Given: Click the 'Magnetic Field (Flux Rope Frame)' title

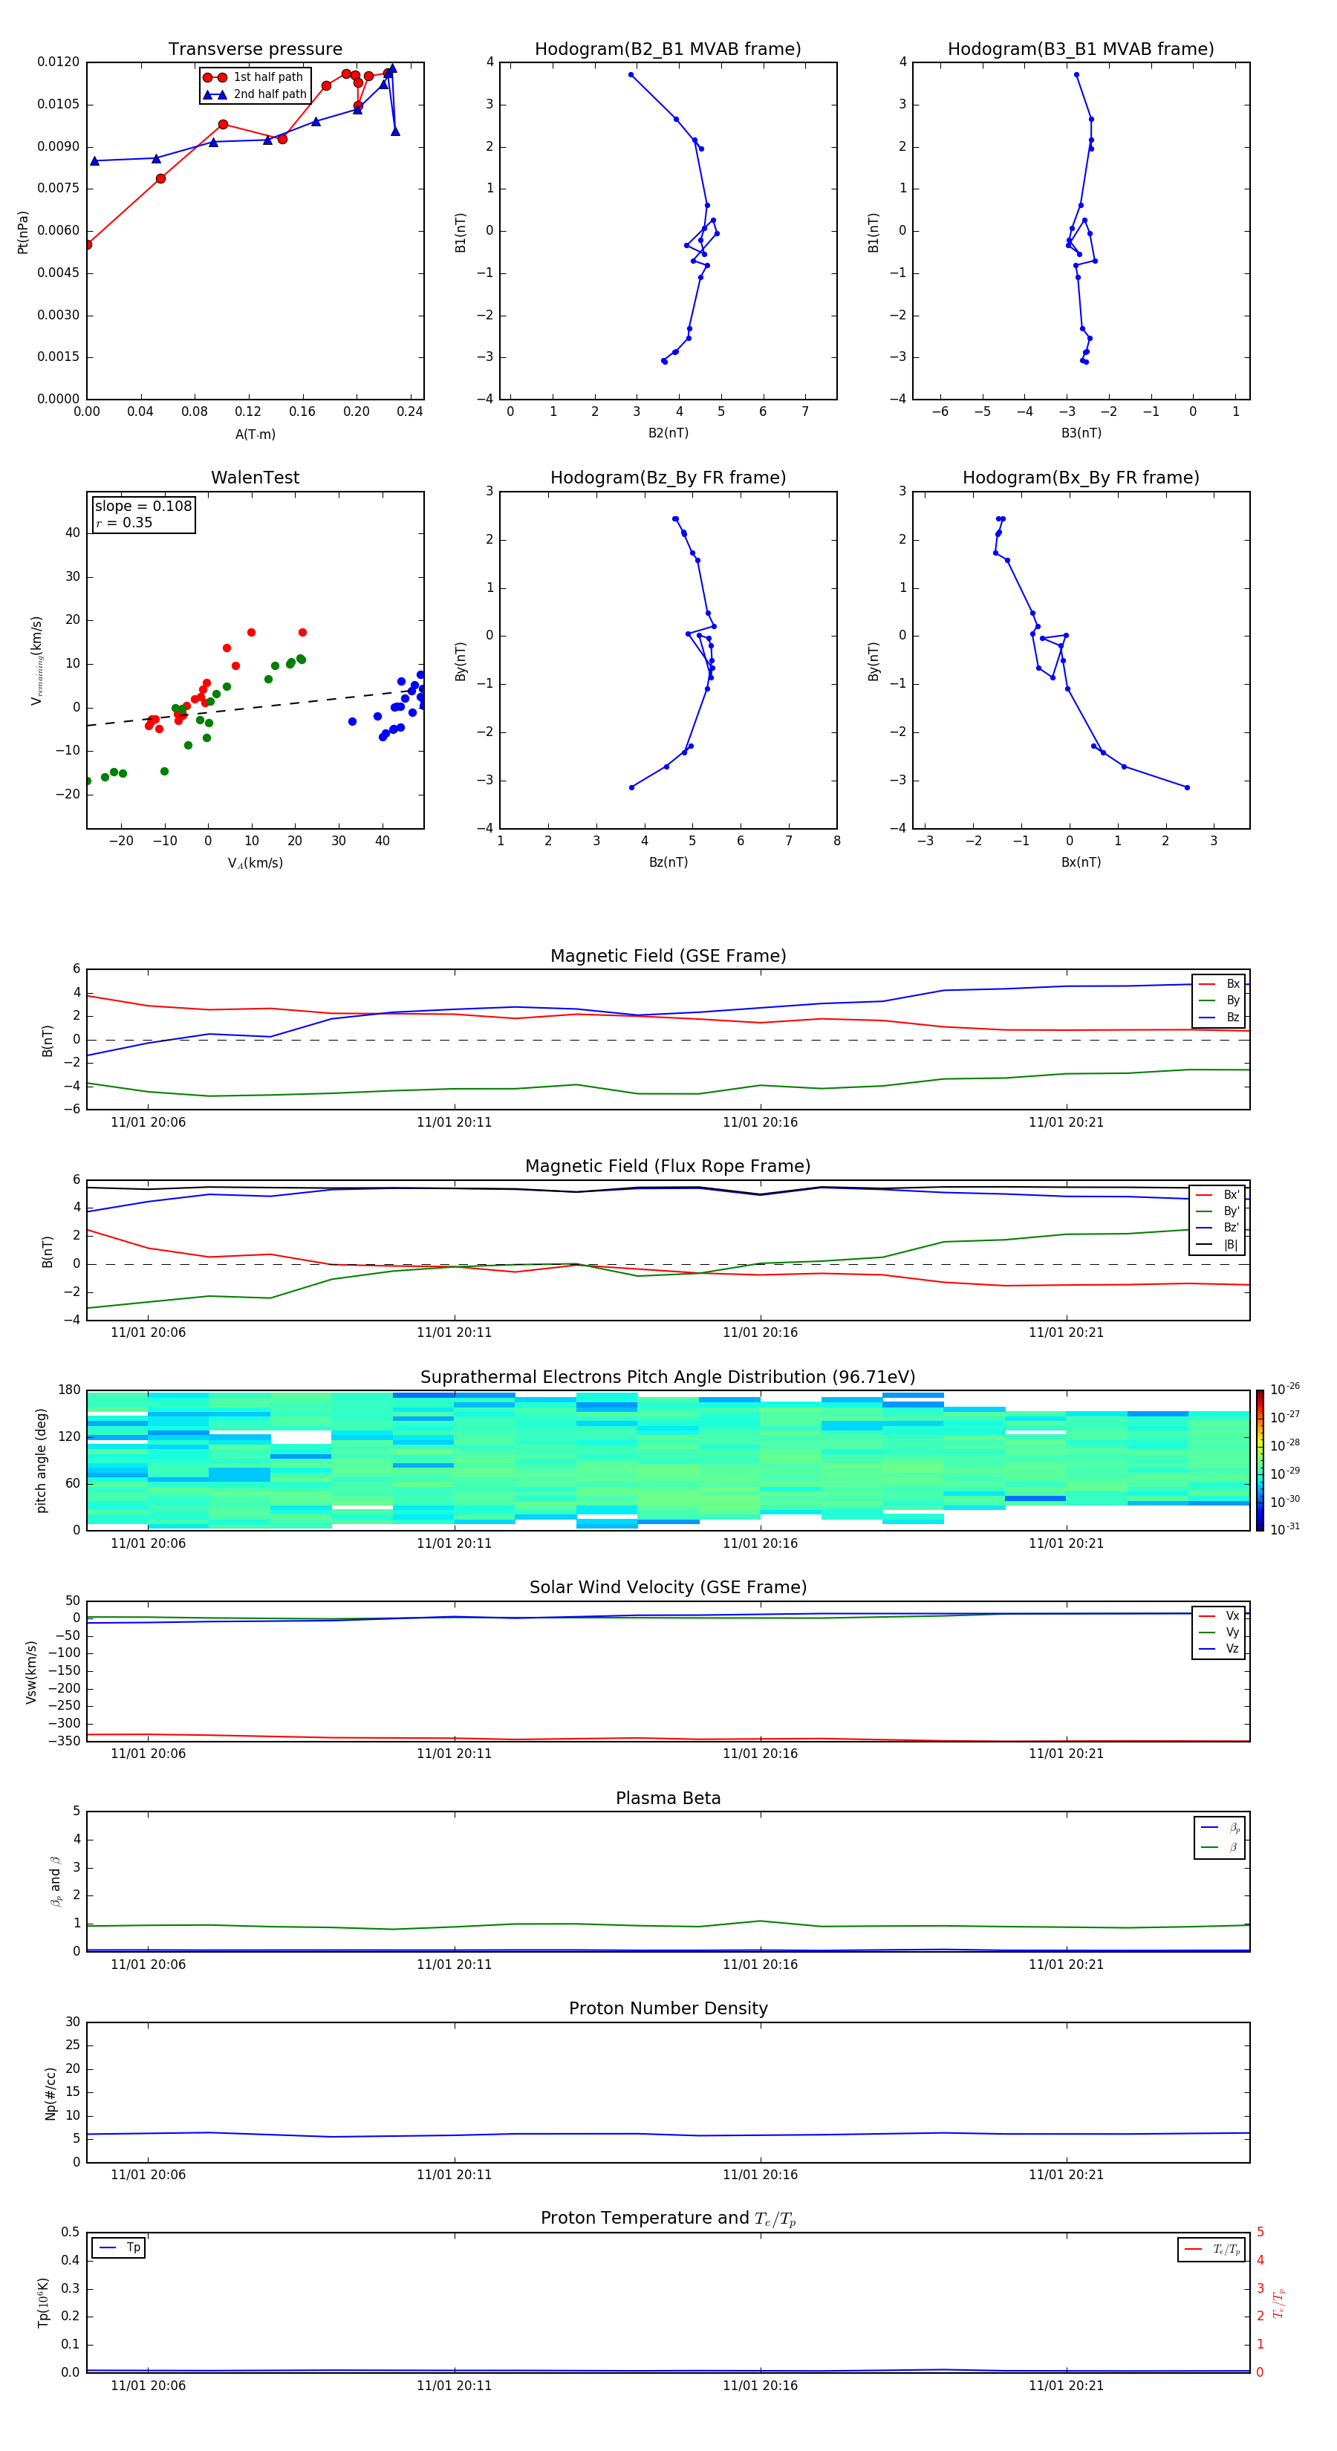Looking at the screenshot, I should point(668,1167).
